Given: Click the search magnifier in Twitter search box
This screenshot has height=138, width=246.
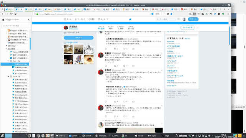Looking at the screenshot, I should tap(178, 19).
